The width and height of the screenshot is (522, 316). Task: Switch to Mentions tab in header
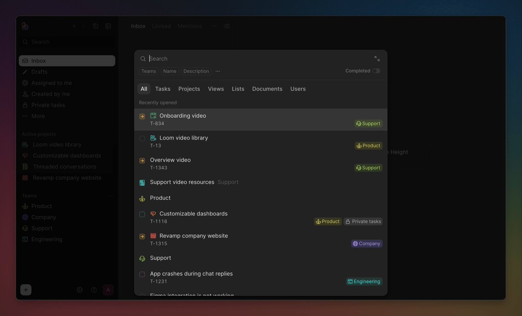pyautogui.click(x=190, y=26)
